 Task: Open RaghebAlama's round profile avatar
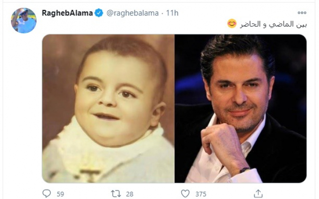pos(24,20)
